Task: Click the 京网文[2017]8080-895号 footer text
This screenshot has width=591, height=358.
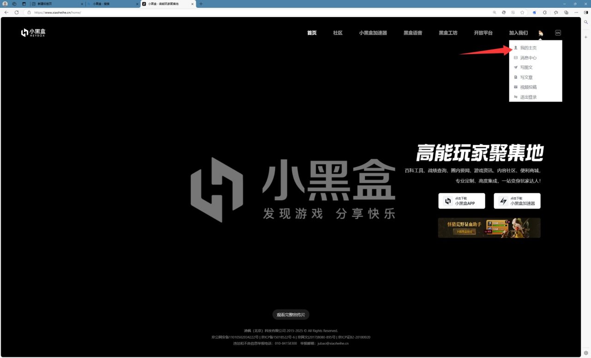Action: point(317,337)
